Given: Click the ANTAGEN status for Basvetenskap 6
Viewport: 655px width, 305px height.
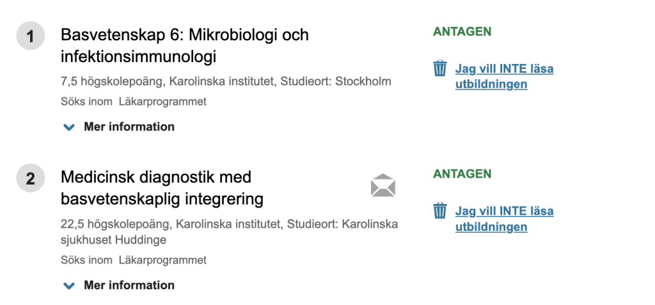Looking at the screenshot, I should click(462, 31).
